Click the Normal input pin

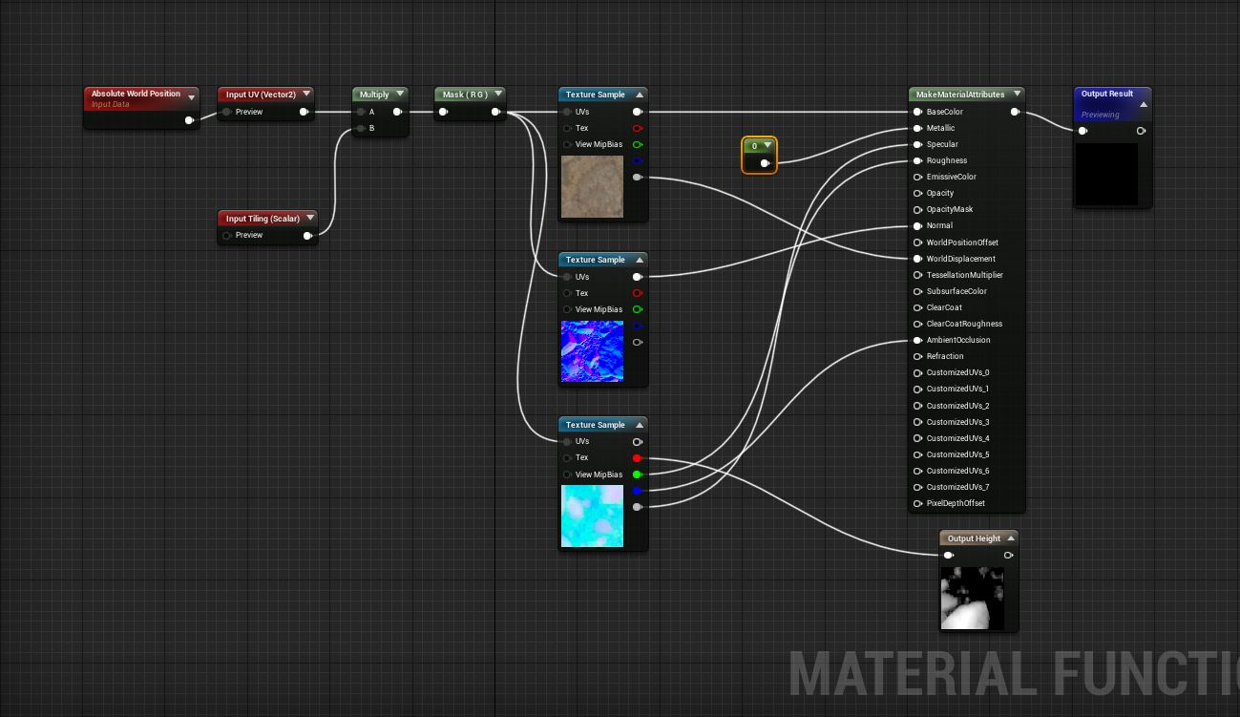click(x=917, y=225)
